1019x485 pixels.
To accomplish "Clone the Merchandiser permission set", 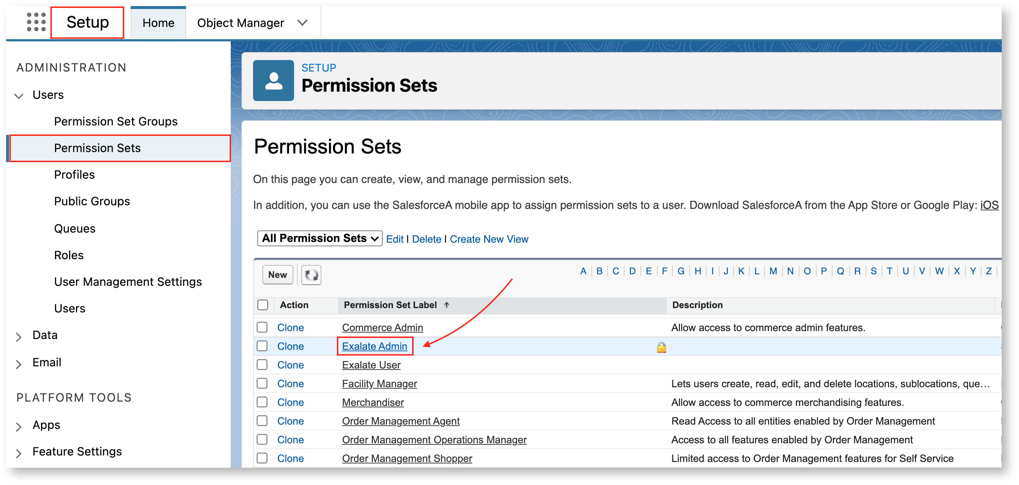I will [x=290, y=402].
